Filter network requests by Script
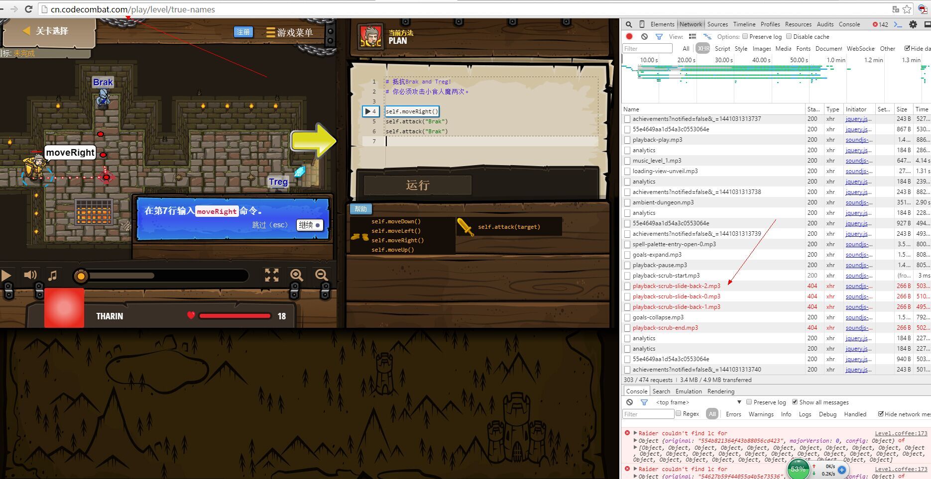This screenshot has width=931, height=479. (x=722, y=48)
